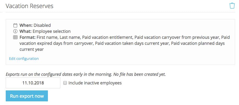Click the table grid icon beside Format
Viewport: 239px width, 105px height.
tap(15, 37)
